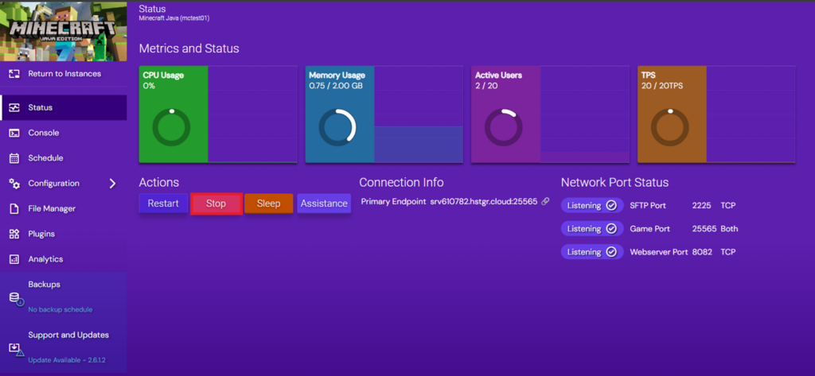Click the Backups database icon
Image resolution: width=815 pixels, height=376 pixels.
(x=16, y=299)
